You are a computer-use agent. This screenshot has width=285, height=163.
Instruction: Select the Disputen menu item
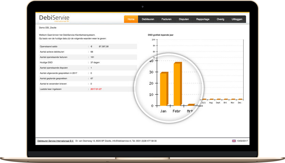coord(184,19)
